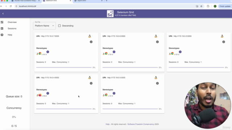Reload the page
The width and height of the screenshot is (232, 130).
coord(11,6)
